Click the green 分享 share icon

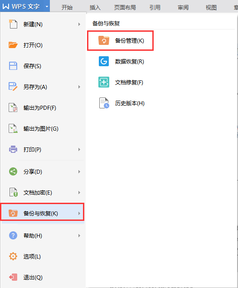pyautogui.click(x=13, y=171)
